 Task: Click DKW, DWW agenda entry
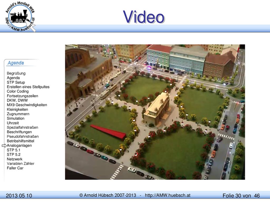17,100
